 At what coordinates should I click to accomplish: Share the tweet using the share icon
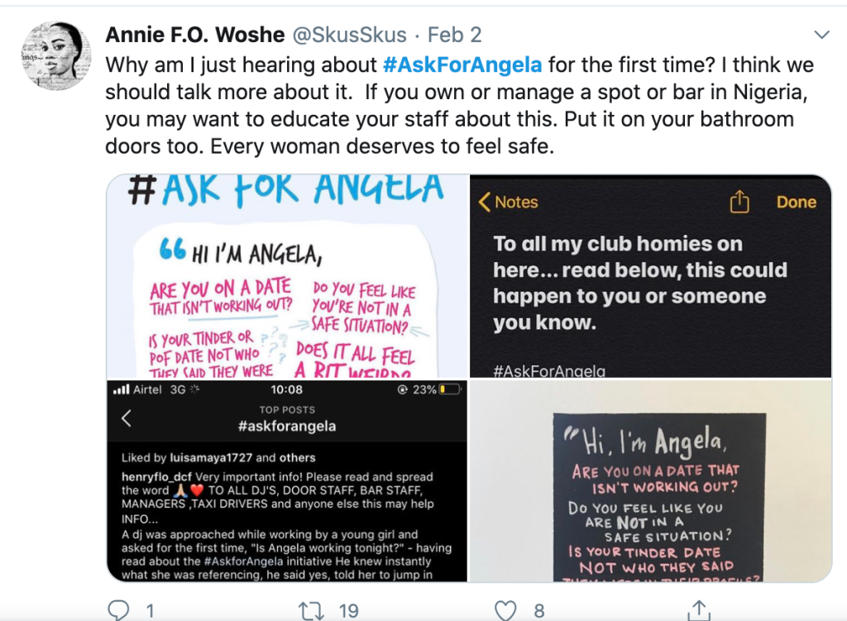point(699,610)
